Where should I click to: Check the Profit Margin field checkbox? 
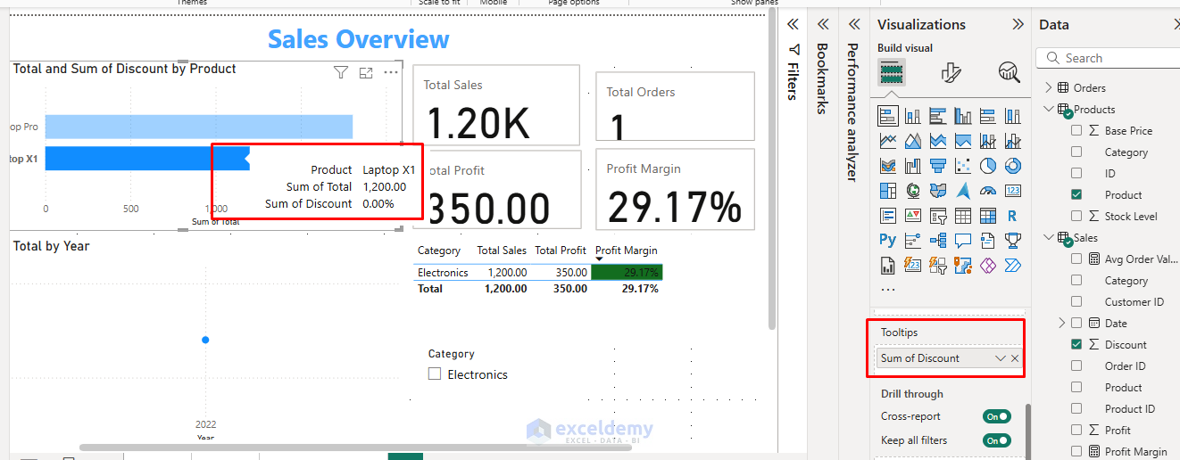click(1076, 452)
